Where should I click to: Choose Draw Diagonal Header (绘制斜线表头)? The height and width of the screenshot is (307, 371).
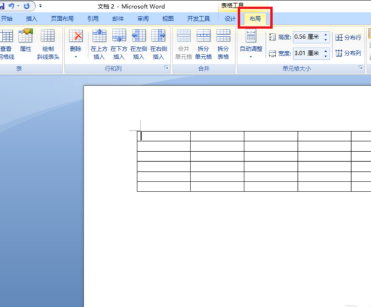pyautogui.click(x=48, y=44)
